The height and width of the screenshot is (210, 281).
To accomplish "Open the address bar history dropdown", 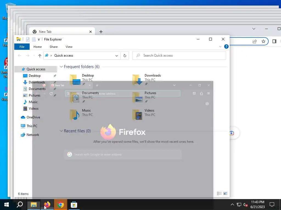I will pos(116,56).
